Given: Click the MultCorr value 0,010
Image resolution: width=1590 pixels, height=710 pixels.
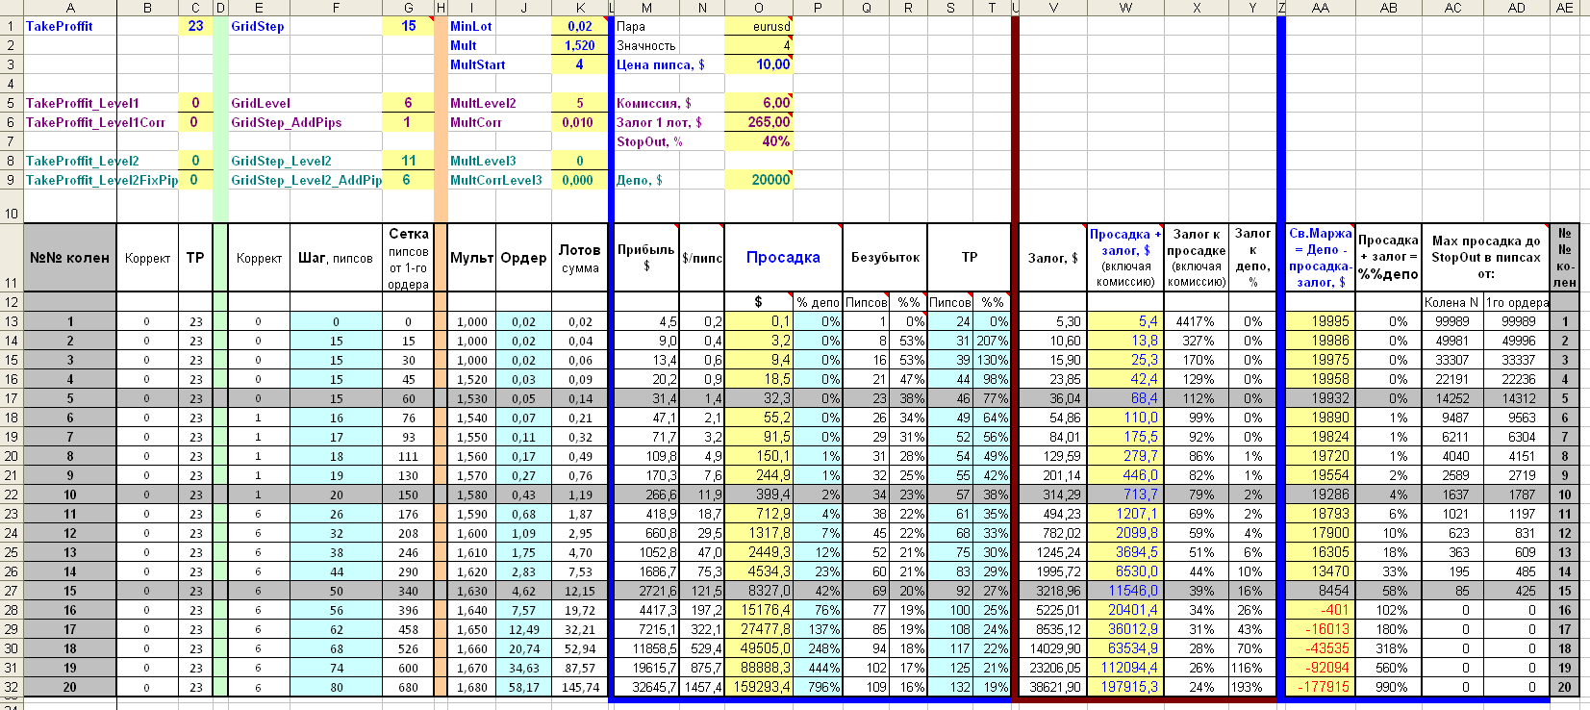Looking at the screenshot, I should coord(580,122).
